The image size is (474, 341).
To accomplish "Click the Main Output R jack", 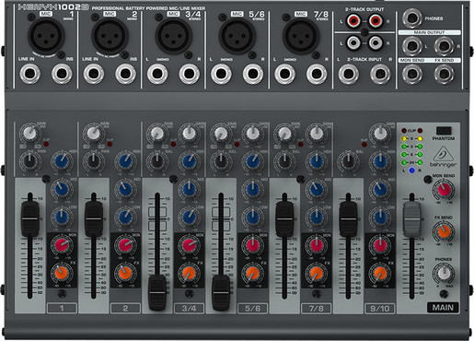I will (444, 46).
